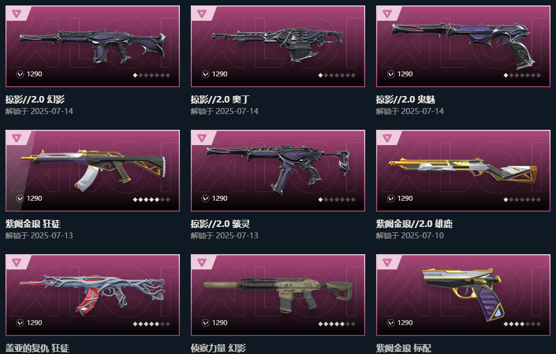Screen dimensions: 556x354
Task: Click the pink tier badge on 掠影//2.0 幻影 card
Action: (x=16, y=14)
